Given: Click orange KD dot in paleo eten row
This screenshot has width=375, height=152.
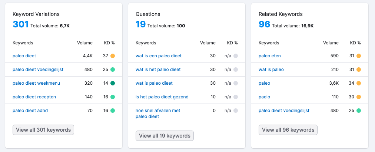Looking at the screenshot, I should (358, 56).
